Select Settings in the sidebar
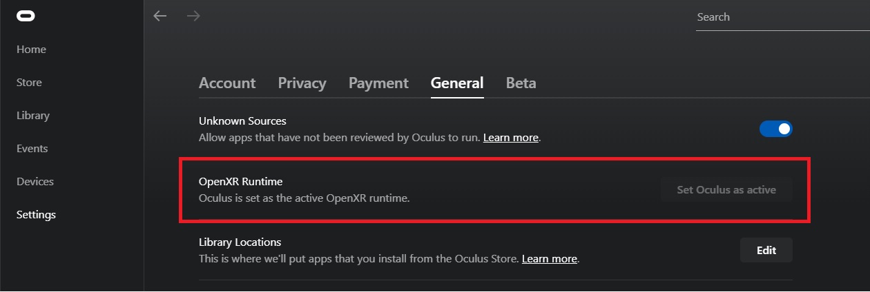Screen dimensions: 870x292 36,215
